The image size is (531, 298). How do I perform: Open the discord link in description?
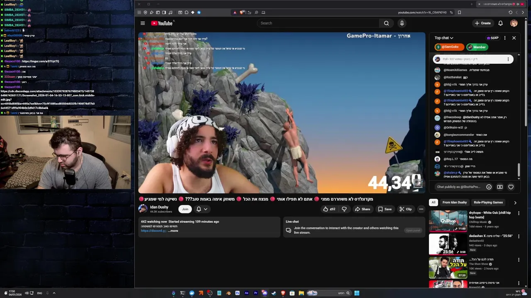(153, 231)
